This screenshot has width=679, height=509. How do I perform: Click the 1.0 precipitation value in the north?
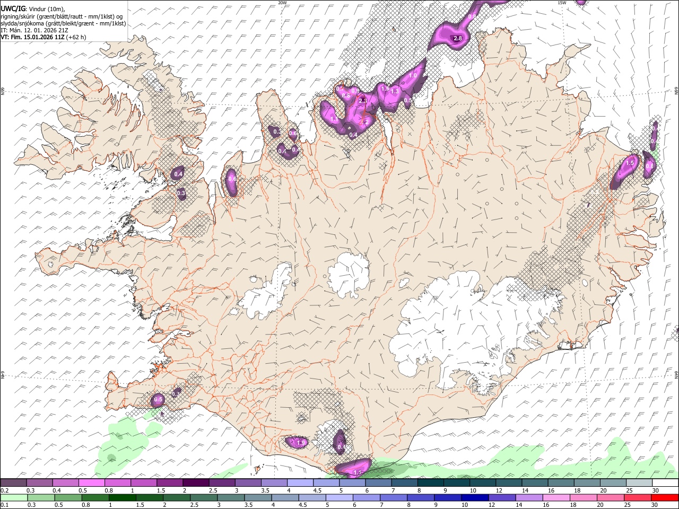412,76
